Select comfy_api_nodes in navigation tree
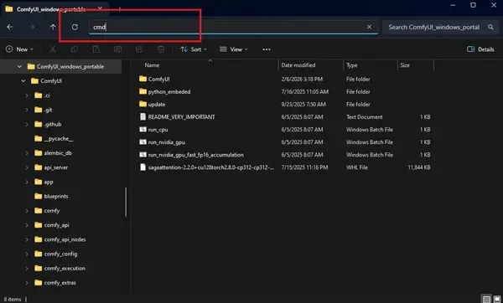503x303 pixels. pos(60,239)
